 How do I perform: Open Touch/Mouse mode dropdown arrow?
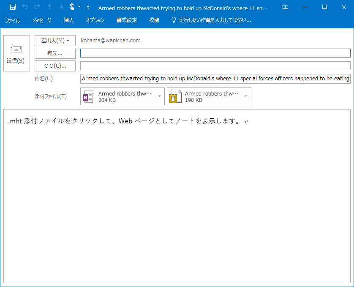[x=79, y=7]
